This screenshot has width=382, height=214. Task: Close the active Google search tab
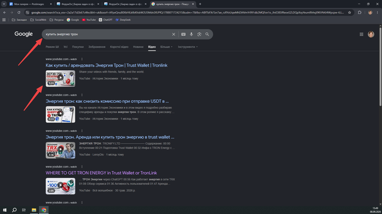(x=193, y=4)
